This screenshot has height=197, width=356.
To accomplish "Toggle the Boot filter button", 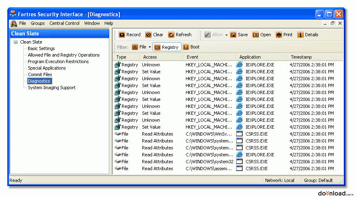I will pos(191,47).
